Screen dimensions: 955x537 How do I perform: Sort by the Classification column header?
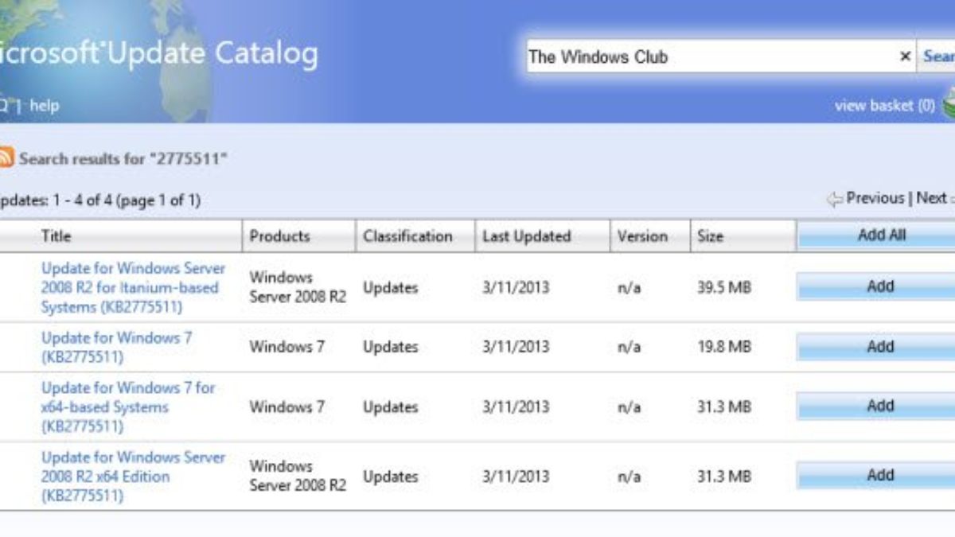407,236
